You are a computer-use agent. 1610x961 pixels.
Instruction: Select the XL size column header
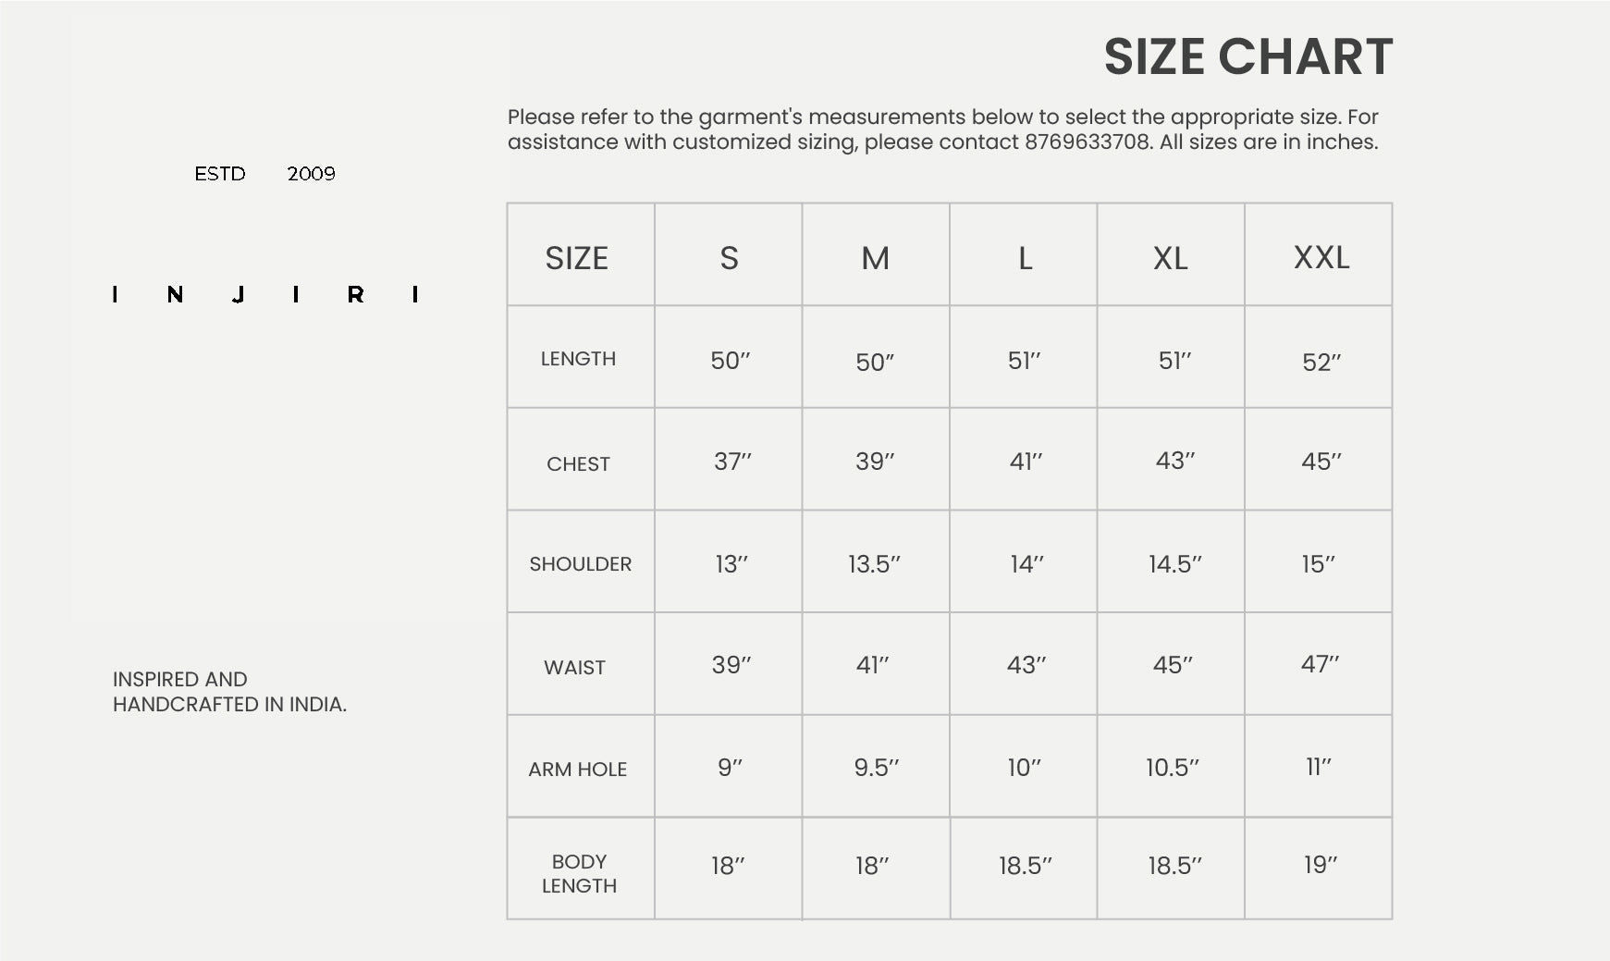pos(1171,258)
